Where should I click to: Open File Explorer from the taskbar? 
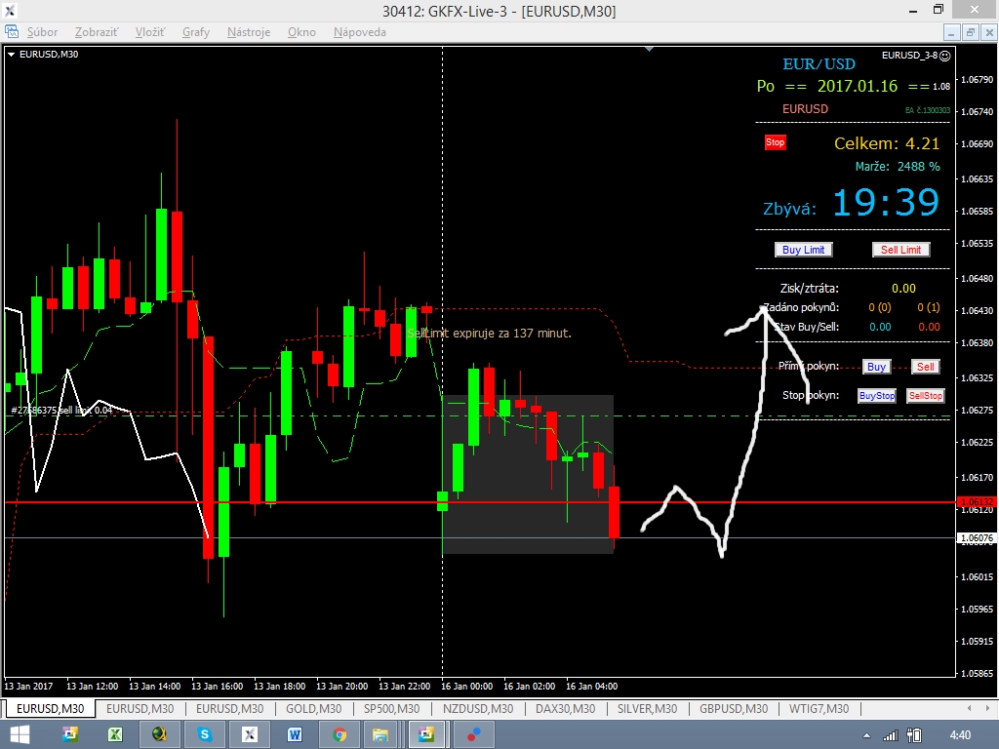tap(380, 735)
